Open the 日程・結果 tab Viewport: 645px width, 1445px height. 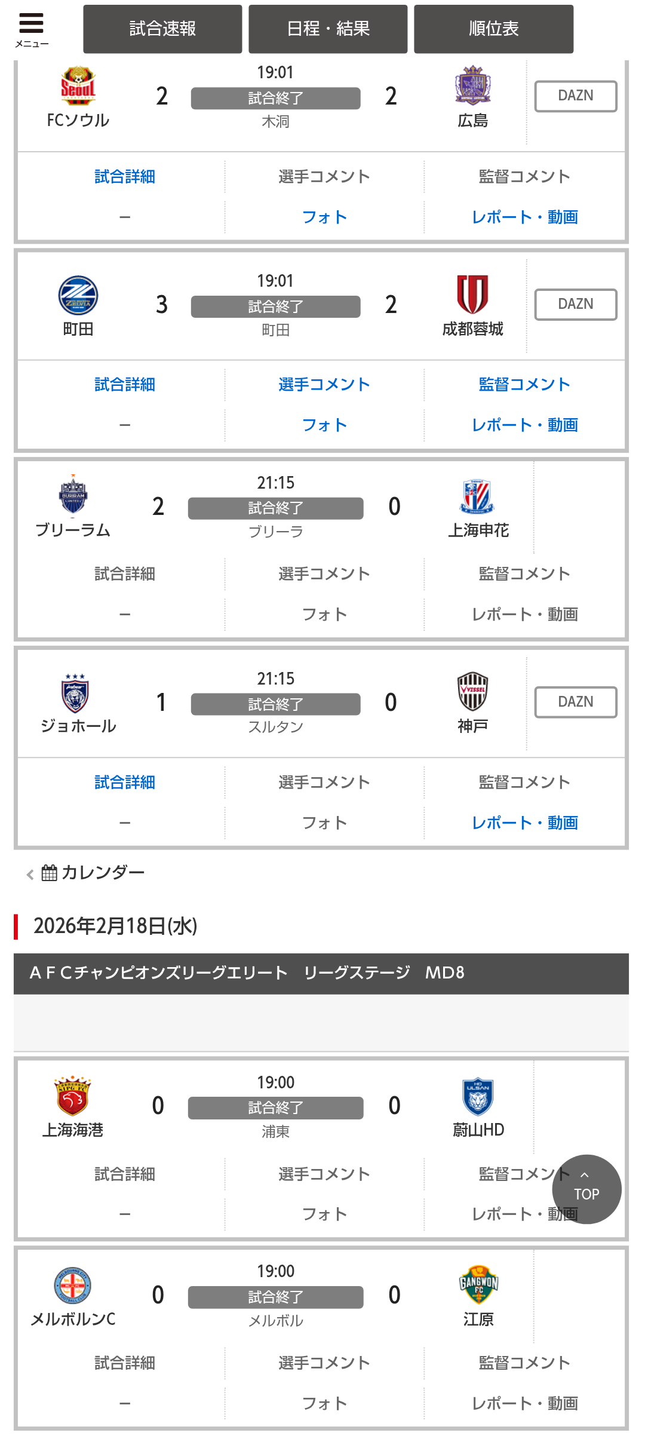coord(328,29)
